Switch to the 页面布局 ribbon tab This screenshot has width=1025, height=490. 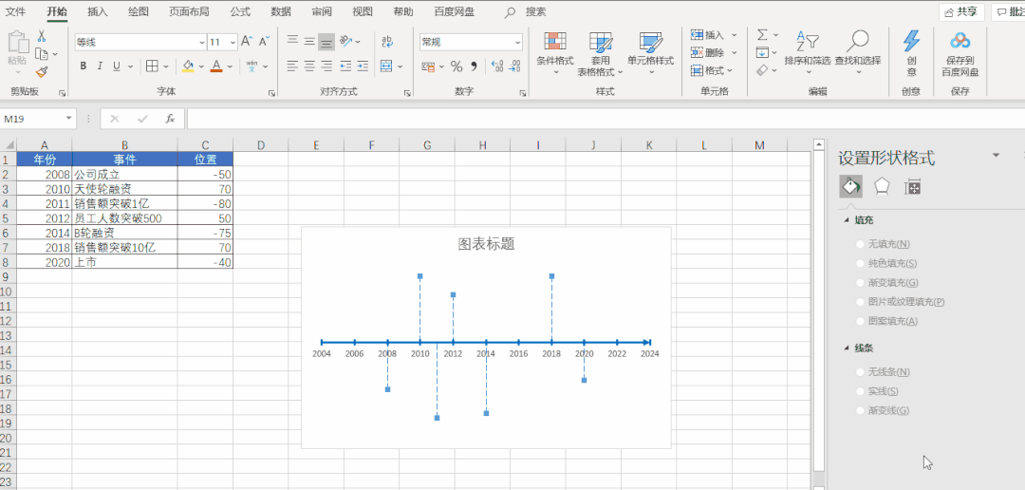pos(189,11)
